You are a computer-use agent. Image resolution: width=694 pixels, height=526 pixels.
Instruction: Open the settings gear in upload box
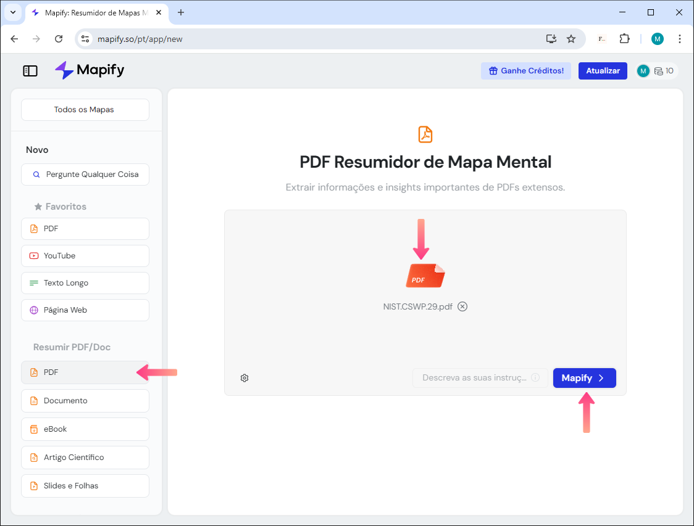(245, 378)
